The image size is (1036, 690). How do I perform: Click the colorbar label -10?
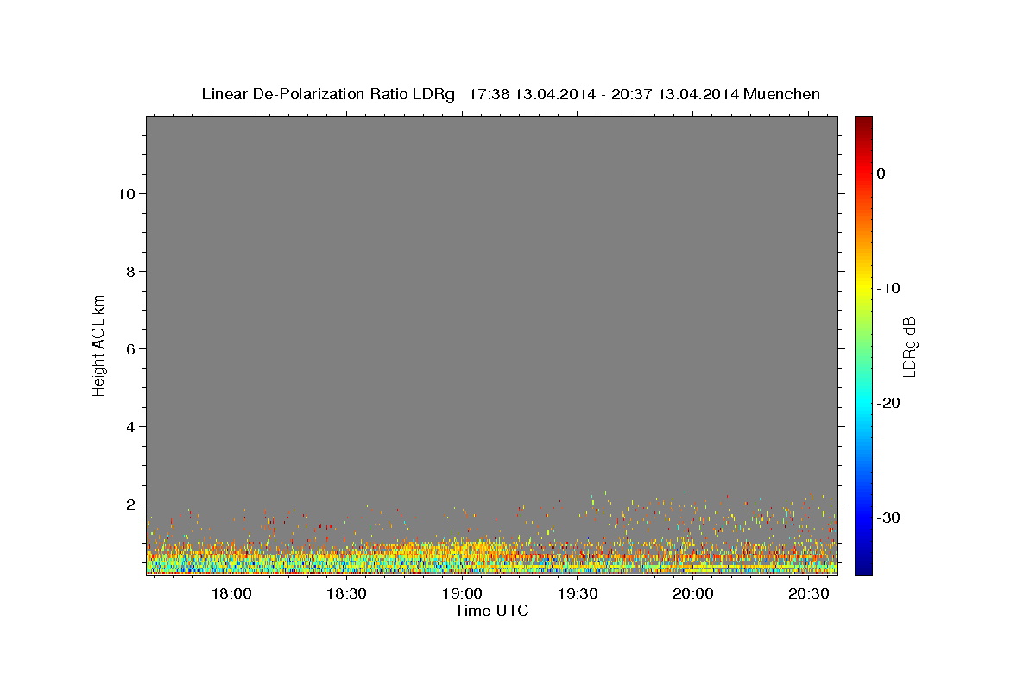(889, 288)
